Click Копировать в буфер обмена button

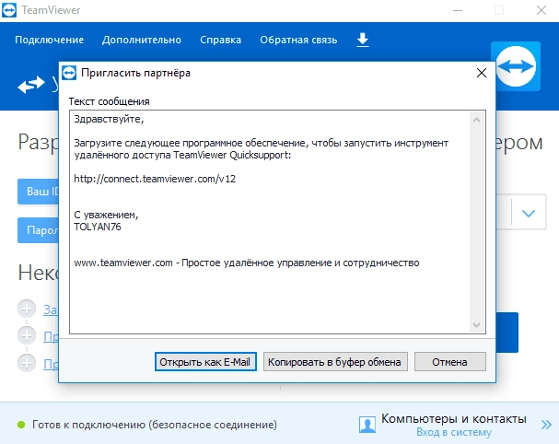(x=335, y=362)
